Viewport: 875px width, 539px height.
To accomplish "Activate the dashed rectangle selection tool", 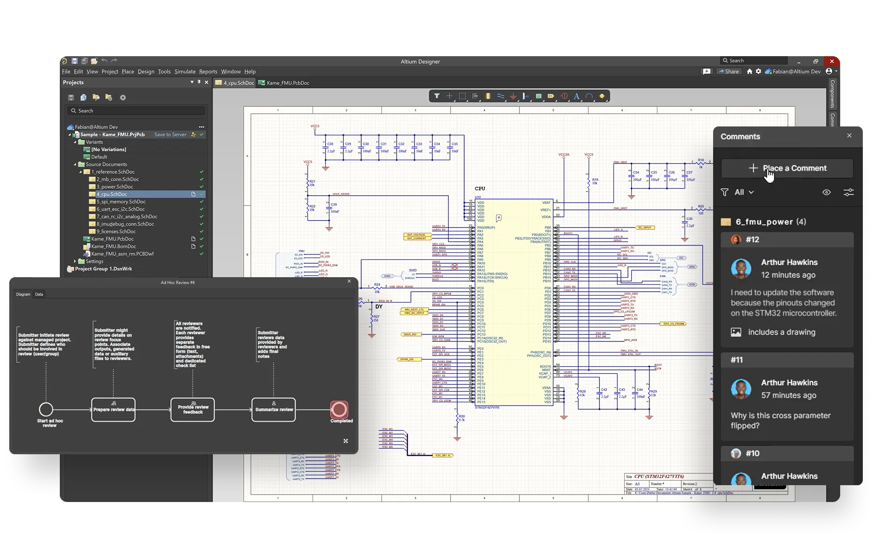I will click(x=462, y=96).
